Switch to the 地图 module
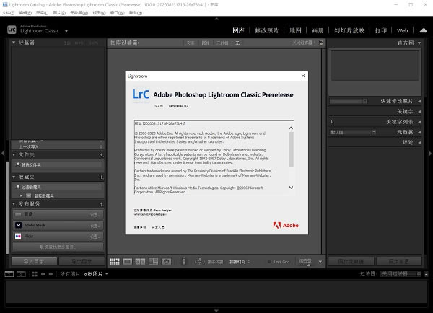This screenshot has width=433, height=313. 295,31
